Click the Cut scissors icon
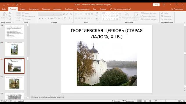Image resolution: width=186 pixels, height=104 pixels. (10, 13)
